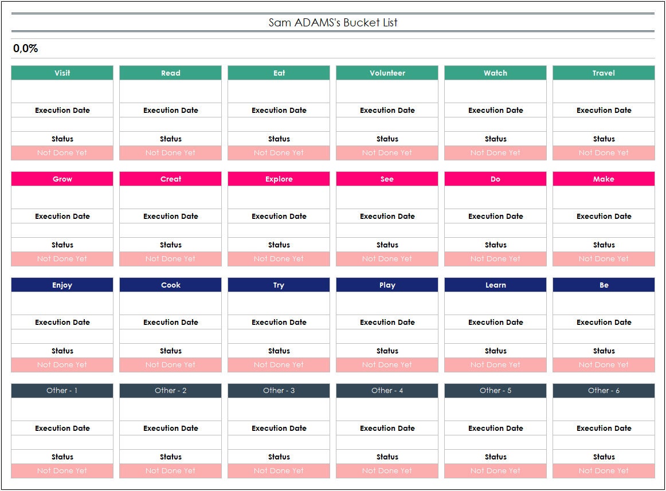Click the Sam ADAMS's Bucket List title
This screenshot has height=491, width=666.
tap(334, 23)
